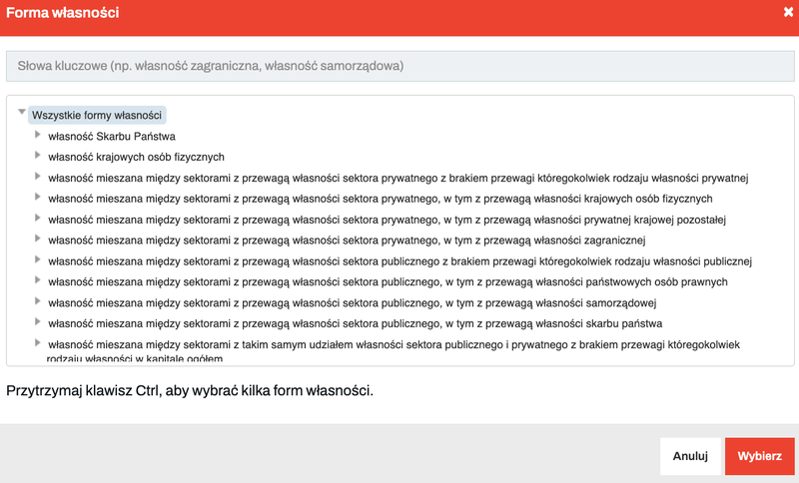799x483 pixels.
Task: Expand node starting z takim samym udziałem
Action: [37, 343]
